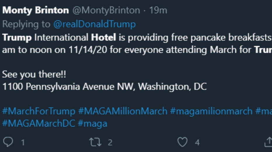
Task: Open the #MAGAMillionMarch hashtag
Action: point(123,111)
